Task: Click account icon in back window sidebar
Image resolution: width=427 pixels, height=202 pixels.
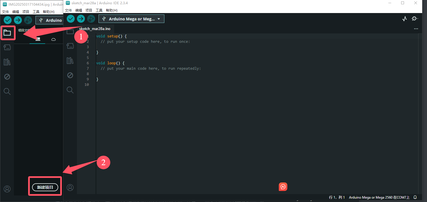Action: 7,189
